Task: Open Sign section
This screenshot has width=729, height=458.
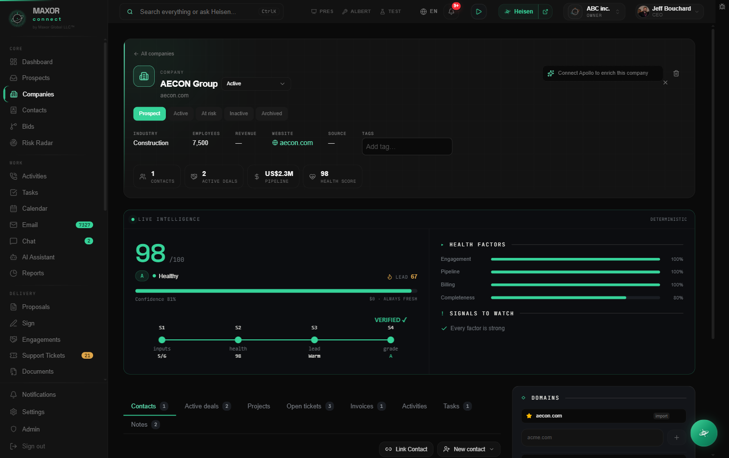Action: tap(28, 323)
